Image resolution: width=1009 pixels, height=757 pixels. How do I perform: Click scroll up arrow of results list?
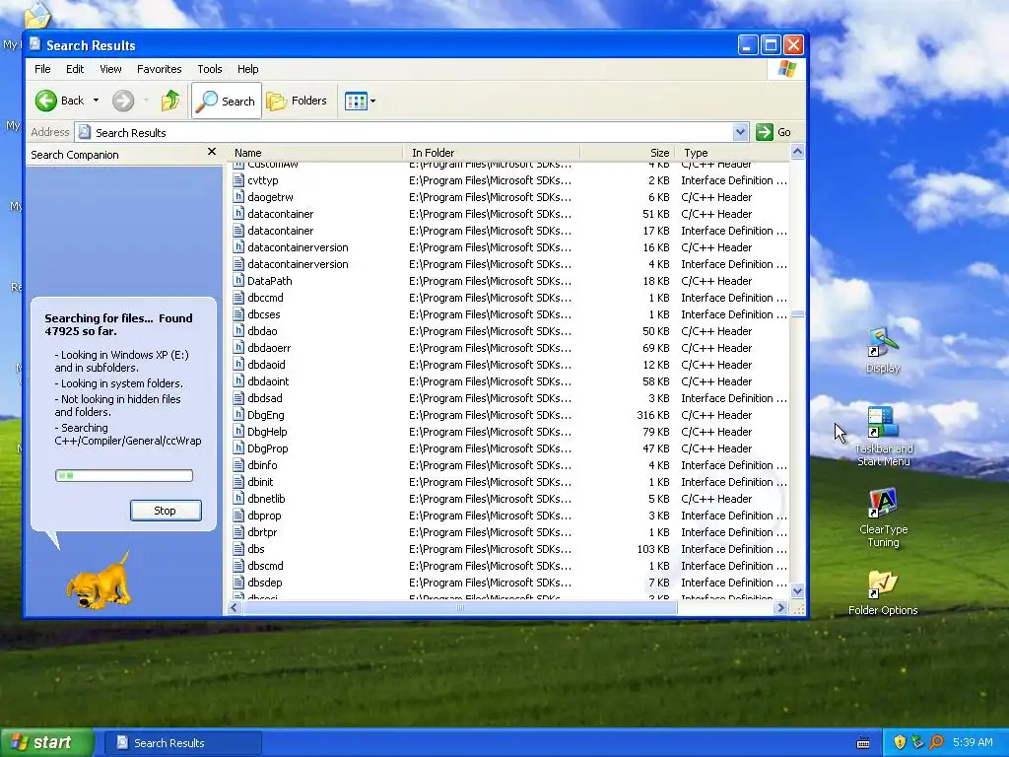[x=797, y=152]
